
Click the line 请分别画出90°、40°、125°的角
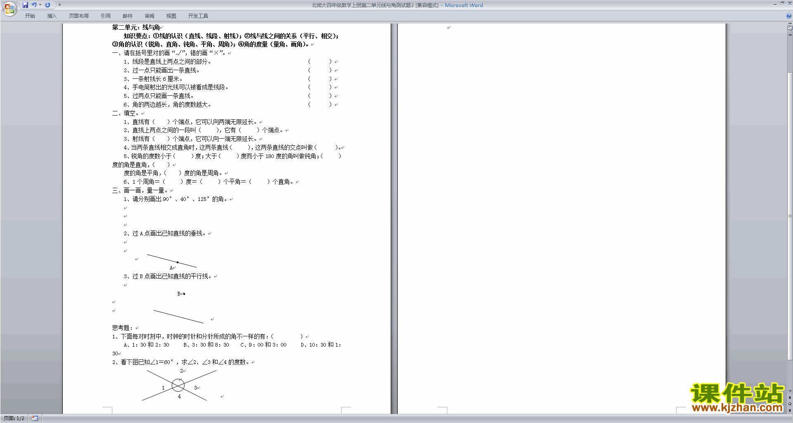tap(178, 199)
